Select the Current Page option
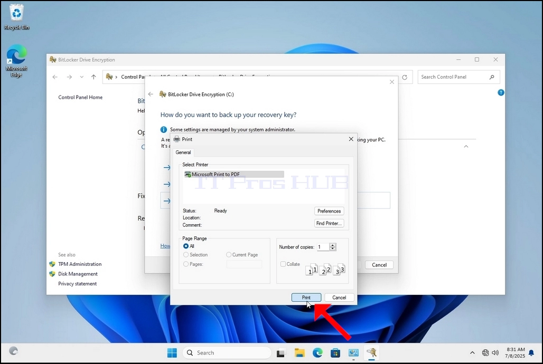 tap(242, 255)
